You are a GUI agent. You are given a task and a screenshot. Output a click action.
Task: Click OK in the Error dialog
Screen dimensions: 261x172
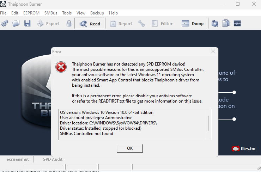click(x=130, y=148)
